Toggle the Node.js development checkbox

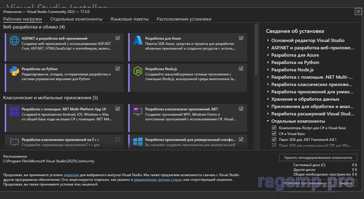(241, 68)
